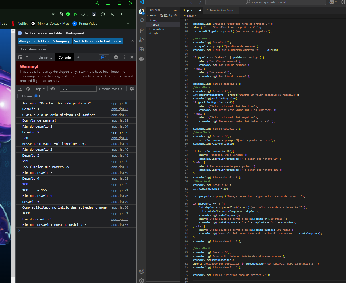Open the issues counter badge in DevTools toolbar
This screenshot has width=346, height=283.
104,57
